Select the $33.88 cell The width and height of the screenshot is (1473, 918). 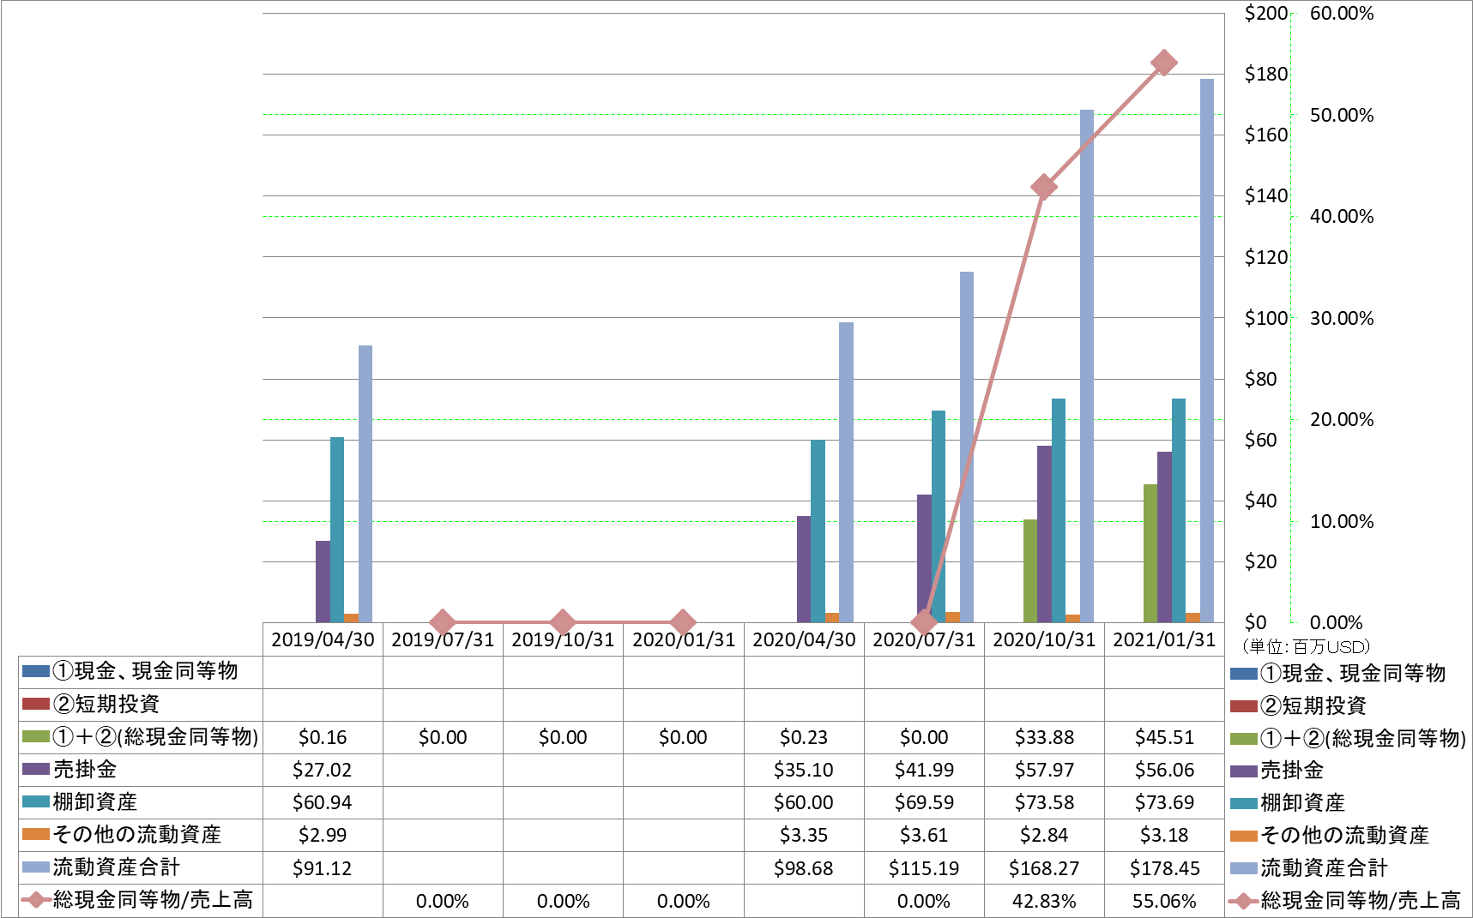click(x=1044, y=737)
